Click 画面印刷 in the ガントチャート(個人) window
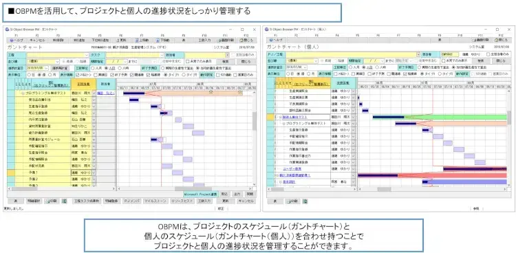 [x=481, y=40]
